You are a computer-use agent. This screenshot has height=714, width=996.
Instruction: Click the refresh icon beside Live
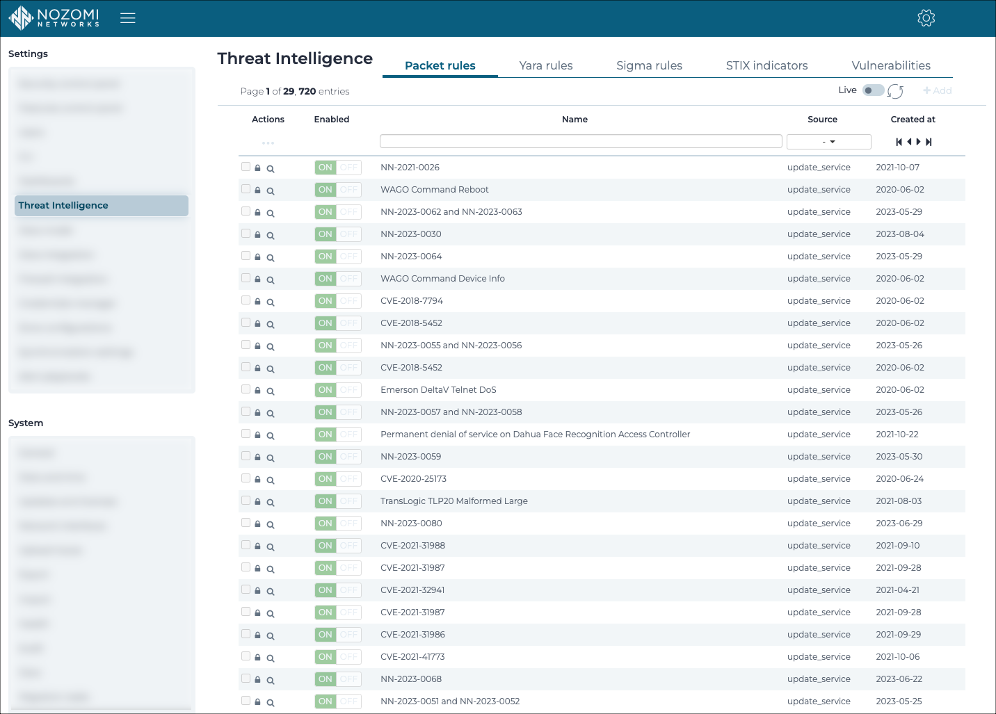(x=896, y=91)
